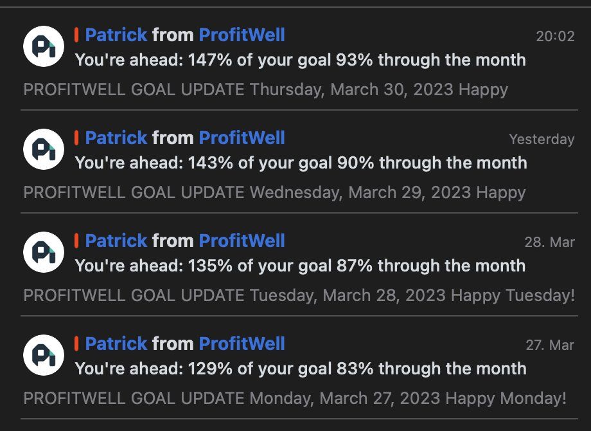Click orange unread marker on 27. Mar email

click(76, 344)
